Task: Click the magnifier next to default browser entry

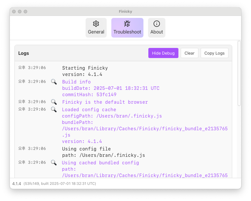Action: tap(54, 102)
